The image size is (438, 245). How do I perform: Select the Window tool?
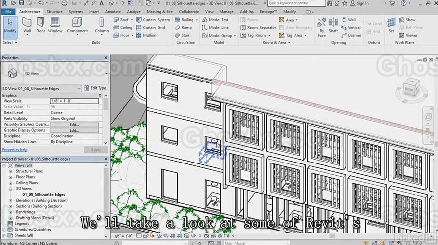(x=55, y=26)
